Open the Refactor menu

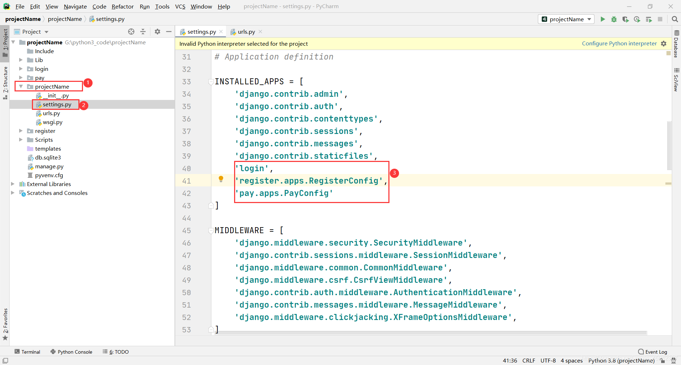(x=122, y=6)
